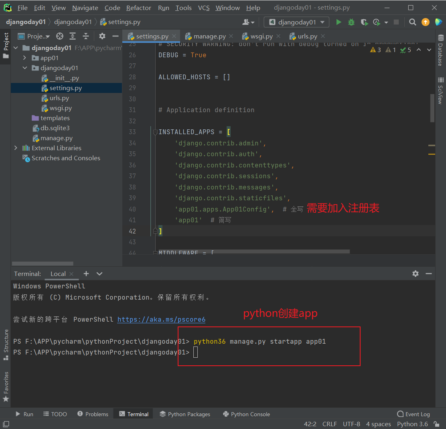The image size is (446, 429).
Task: Toggle the Favorites side panel
Action: (6, 387)
